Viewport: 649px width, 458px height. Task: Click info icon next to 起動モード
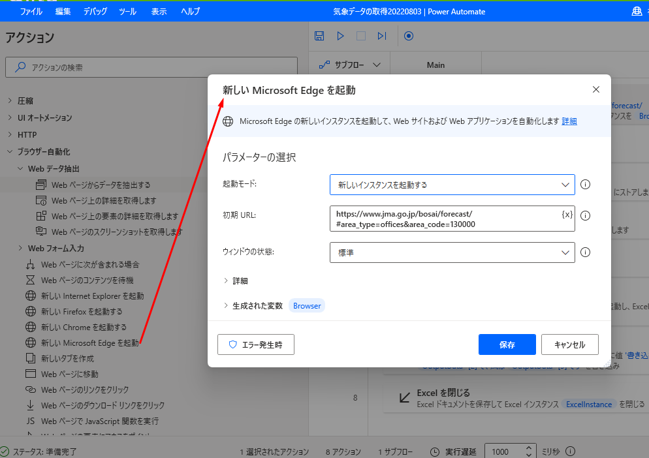(585, 185)
